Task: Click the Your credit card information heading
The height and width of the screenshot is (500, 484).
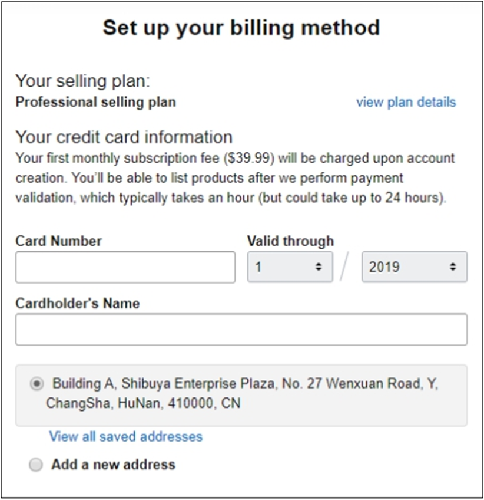Action: tap(124, 137)
